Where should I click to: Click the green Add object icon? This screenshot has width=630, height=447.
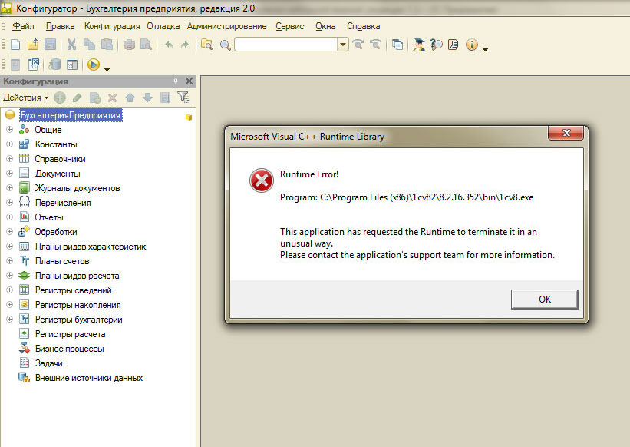tap(60, 98)
